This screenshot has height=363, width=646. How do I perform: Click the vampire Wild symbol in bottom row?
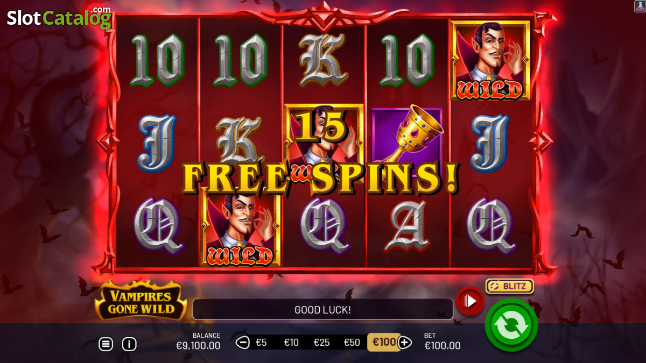click(x=241, y=229)
